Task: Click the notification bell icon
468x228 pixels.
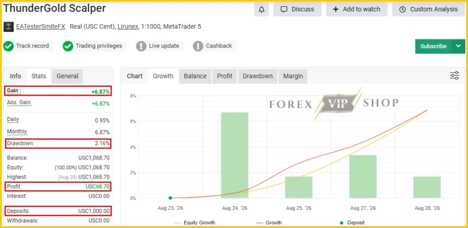Action: (261, 10)
